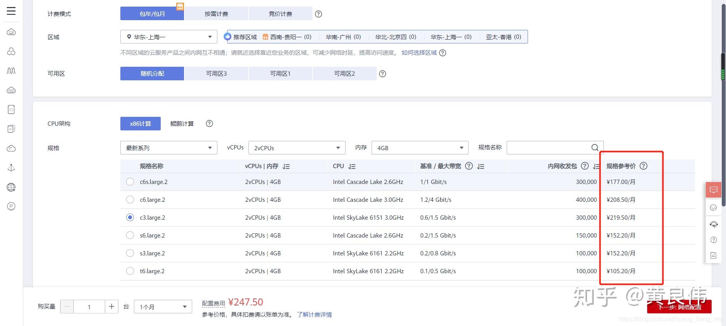
Task: Click help icon beside 规格参考价 header
Action: pyautogui.click(x=643, y=166)
